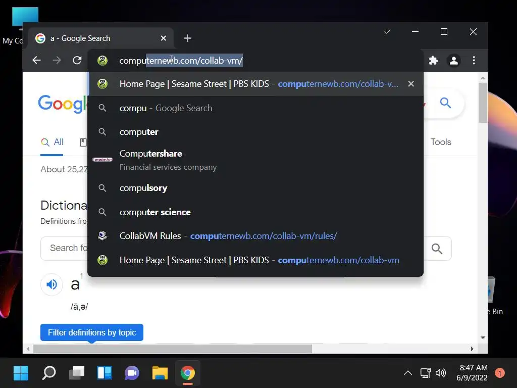Click the horizontal scrollbar thumb
The height and width of the screenshot is (388, 517).
tap(173, 349)
